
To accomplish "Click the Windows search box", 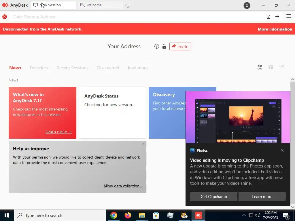I will [60, 215].
